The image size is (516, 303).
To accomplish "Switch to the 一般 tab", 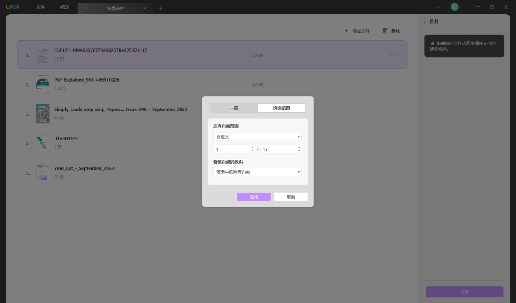I will tap(234, 108).
